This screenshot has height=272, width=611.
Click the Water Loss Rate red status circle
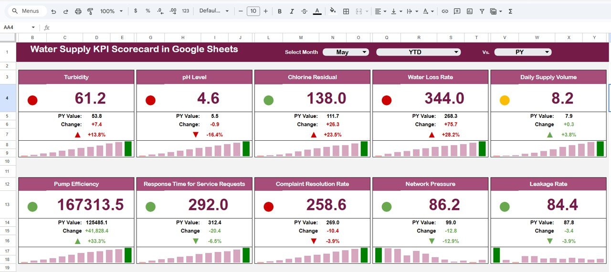(387, 100)
